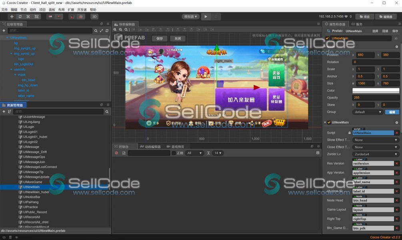Image resolution: width=402 pixels, height=240 pixels.
Task: Select the Scale transform tool
Action: [28, 16]
